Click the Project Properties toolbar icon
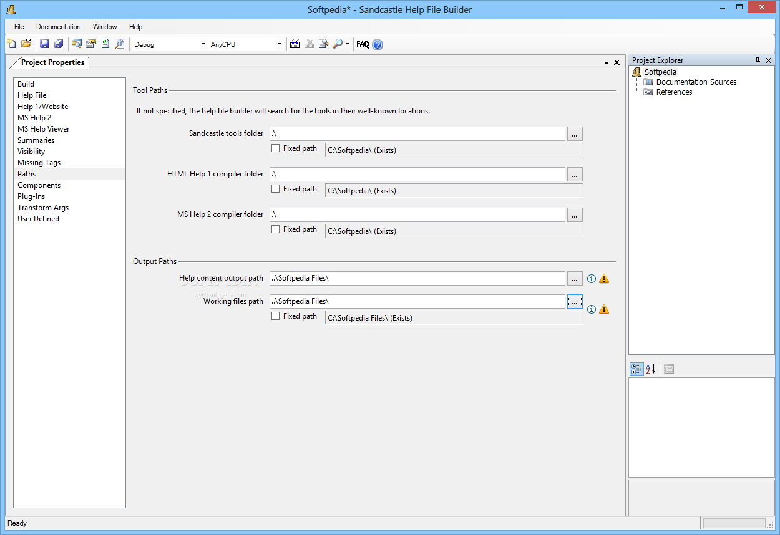 pyautogui.click(x=91, y=44)
